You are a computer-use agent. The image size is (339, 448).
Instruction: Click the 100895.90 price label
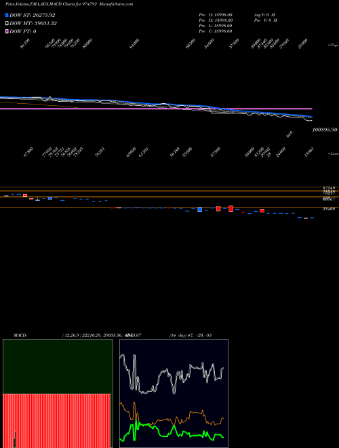[x=325, y=130]
